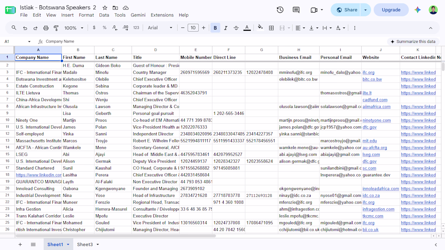Open version history clock icon
The width and height of the screenshot is (445, 250).
click(x=280, y=10)
